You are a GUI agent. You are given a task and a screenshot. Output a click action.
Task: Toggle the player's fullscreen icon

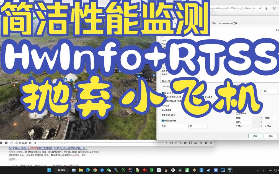(190, 143)
